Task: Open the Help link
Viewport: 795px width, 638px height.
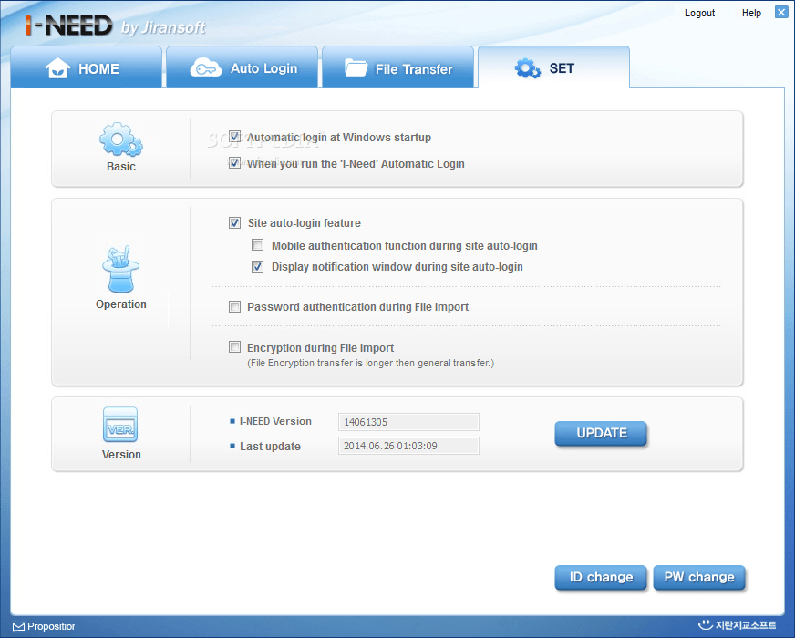Action: (x=751, y=13)
